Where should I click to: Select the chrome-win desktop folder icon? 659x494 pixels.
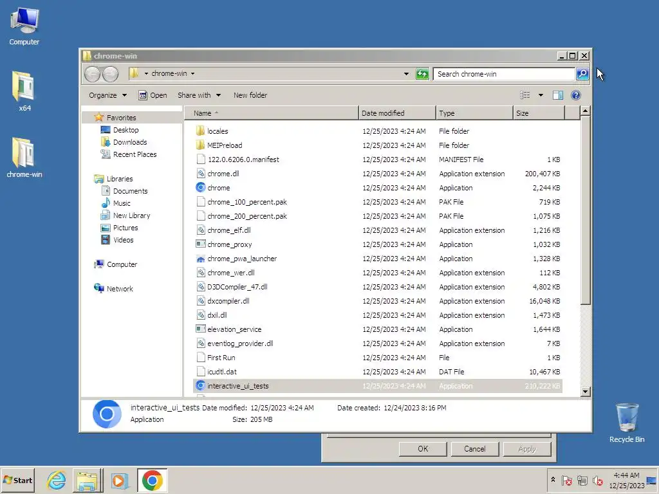(24, 157)
